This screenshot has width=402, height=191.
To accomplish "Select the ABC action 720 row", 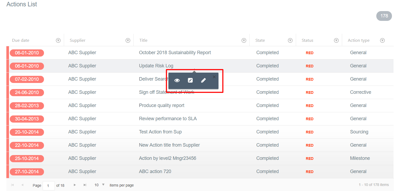I will coord(155,171).
